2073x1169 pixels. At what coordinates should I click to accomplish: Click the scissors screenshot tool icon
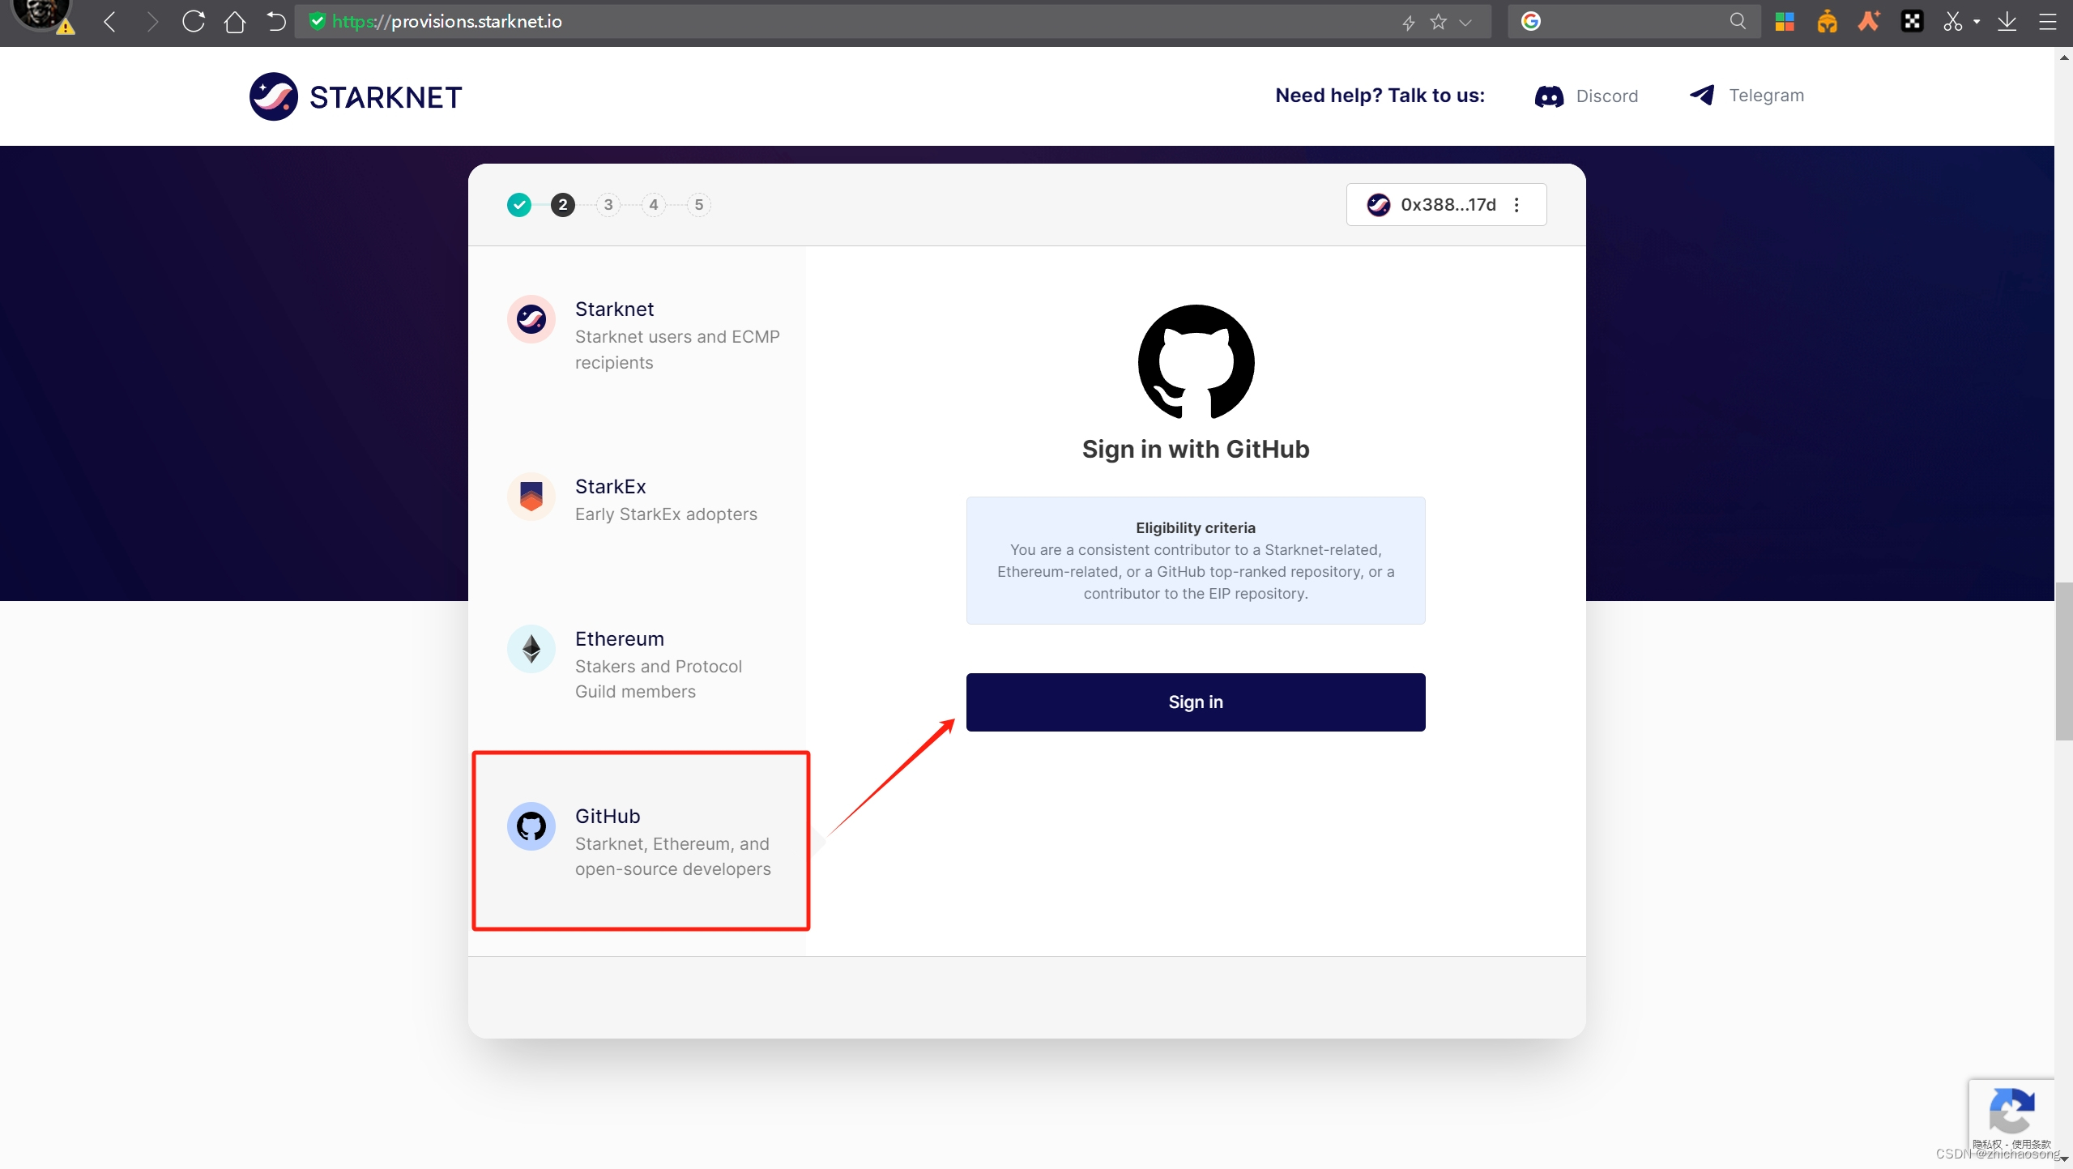[x=1953, y=22]
